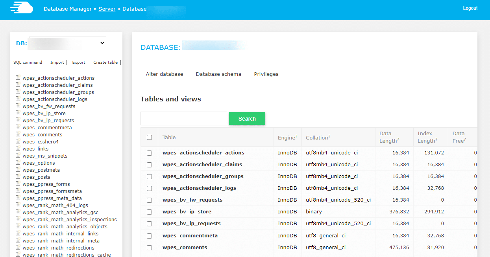Click table icon beside wpes_rank_math_analytics_gsc in sidebar
The height and width of the screenshot is (257, 490).
coord(18,212)
